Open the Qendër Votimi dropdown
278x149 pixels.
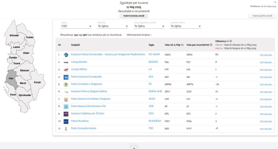click(x=185, y=26)
